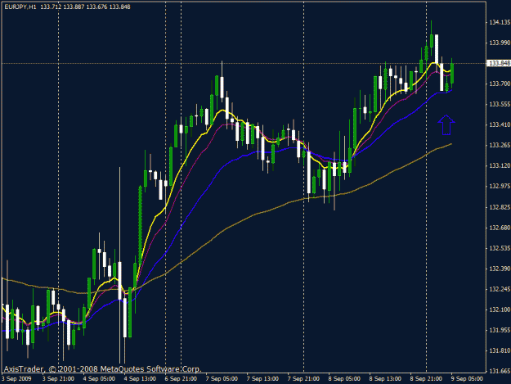Viewport: 511px width, 384px height.
Task: Click the 133.410 price scale value
Action: (500, 125)
